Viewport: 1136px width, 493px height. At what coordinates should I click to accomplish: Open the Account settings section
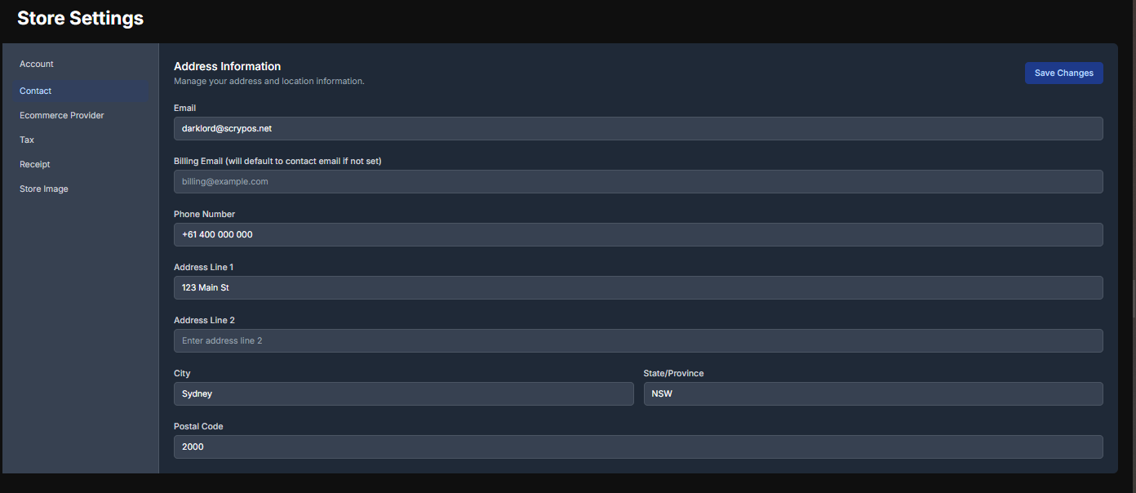[x=37, y=64]
